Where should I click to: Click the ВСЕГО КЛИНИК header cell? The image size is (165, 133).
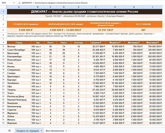coord(143,24)
